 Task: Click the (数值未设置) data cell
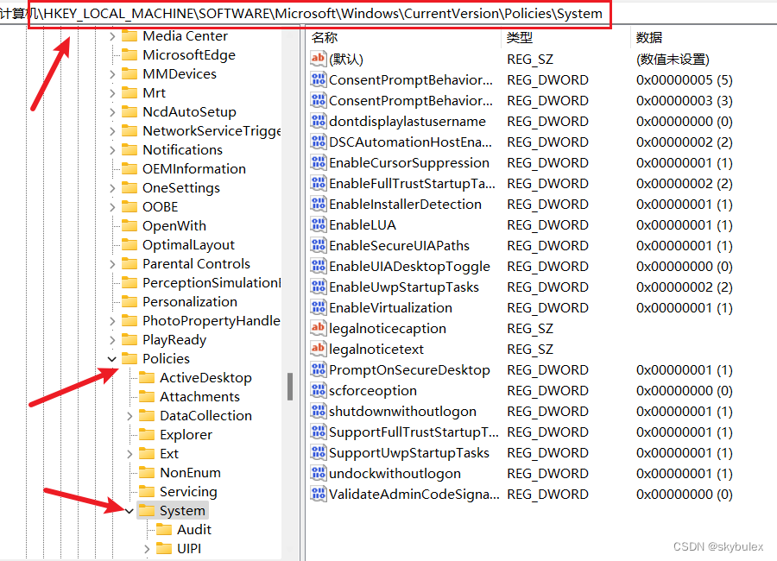[x=673, y=59]
